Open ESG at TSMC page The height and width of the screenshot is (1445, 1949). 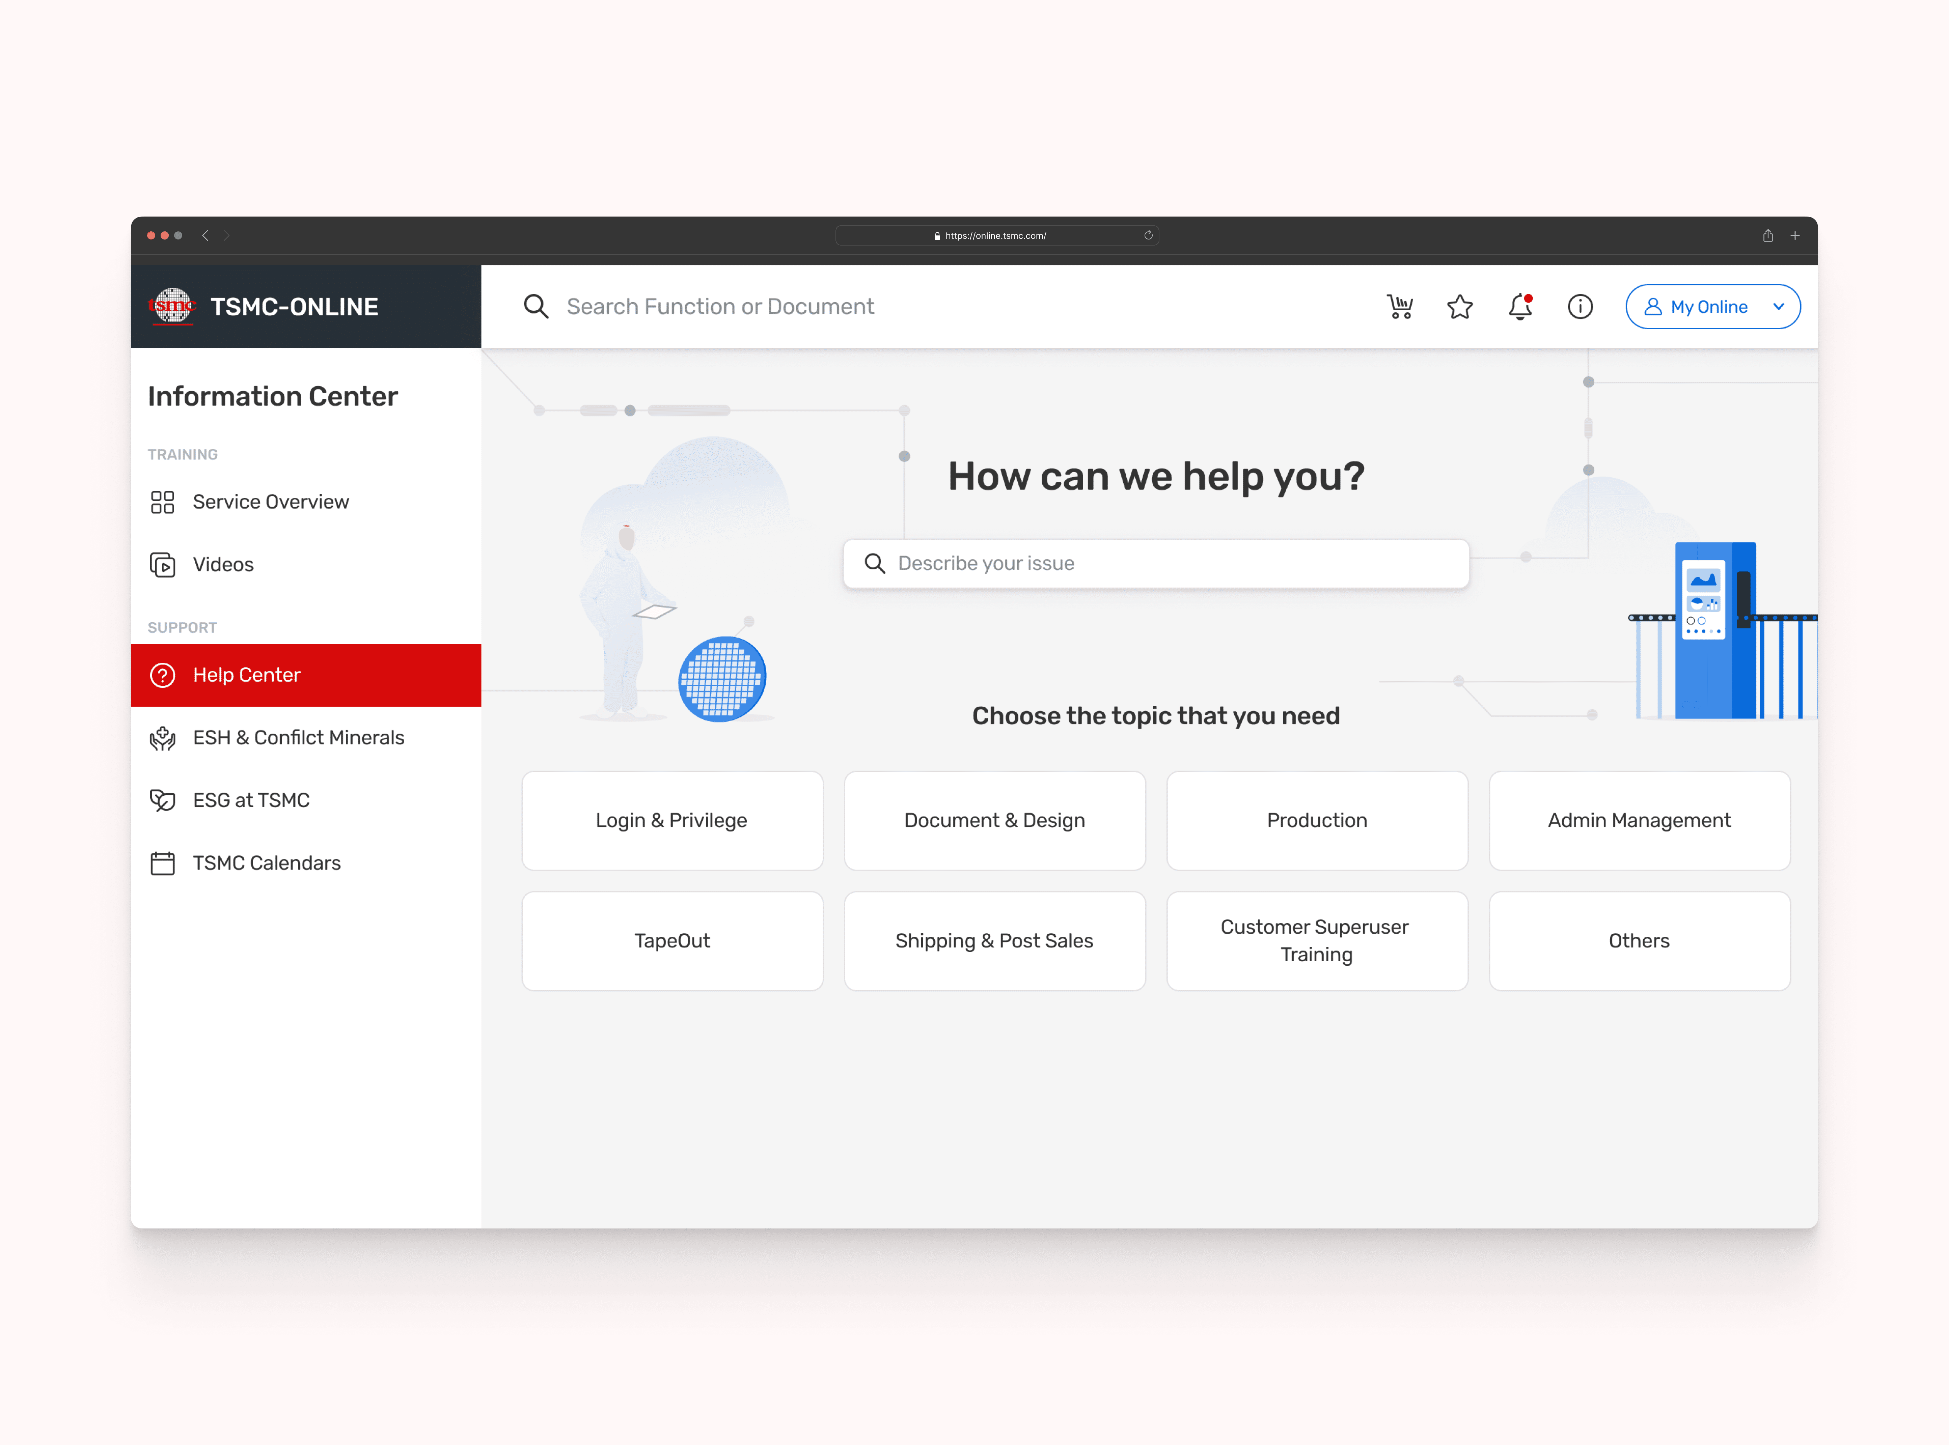coord(306,800)
